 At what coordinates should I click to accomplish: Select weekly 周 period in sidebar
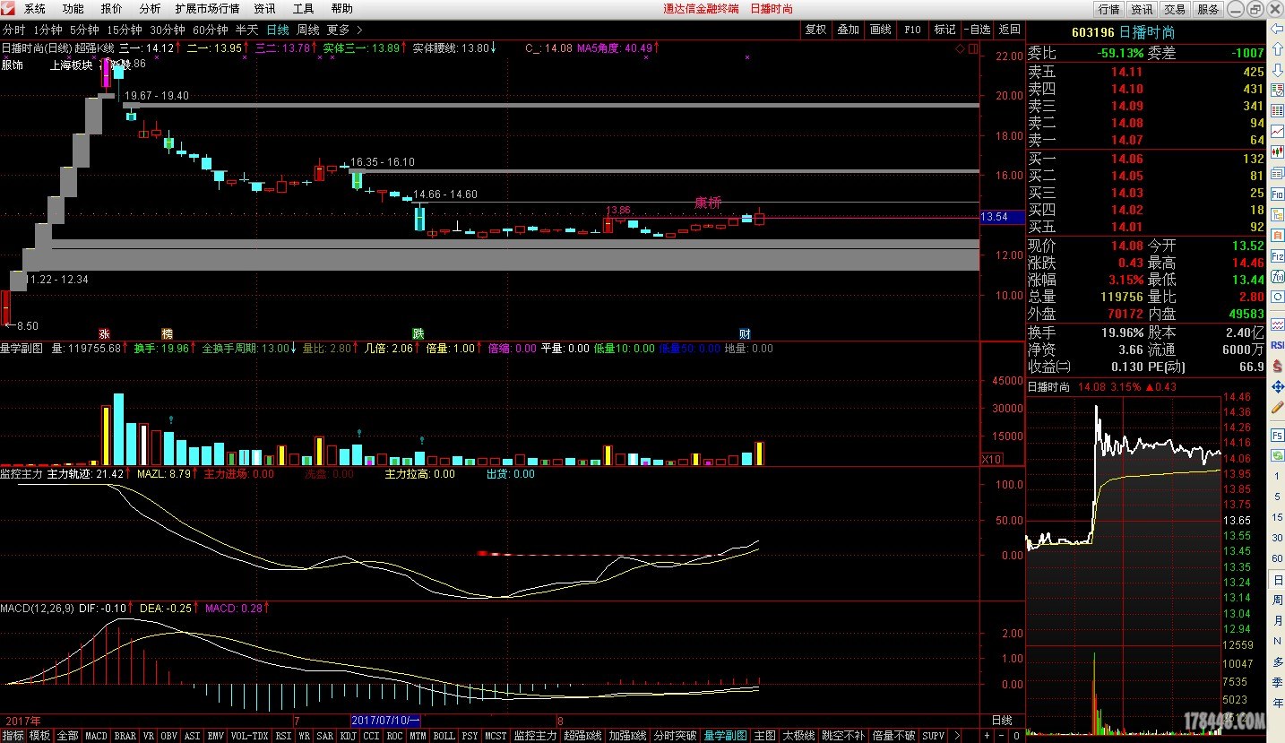[x=1277, y=600]
